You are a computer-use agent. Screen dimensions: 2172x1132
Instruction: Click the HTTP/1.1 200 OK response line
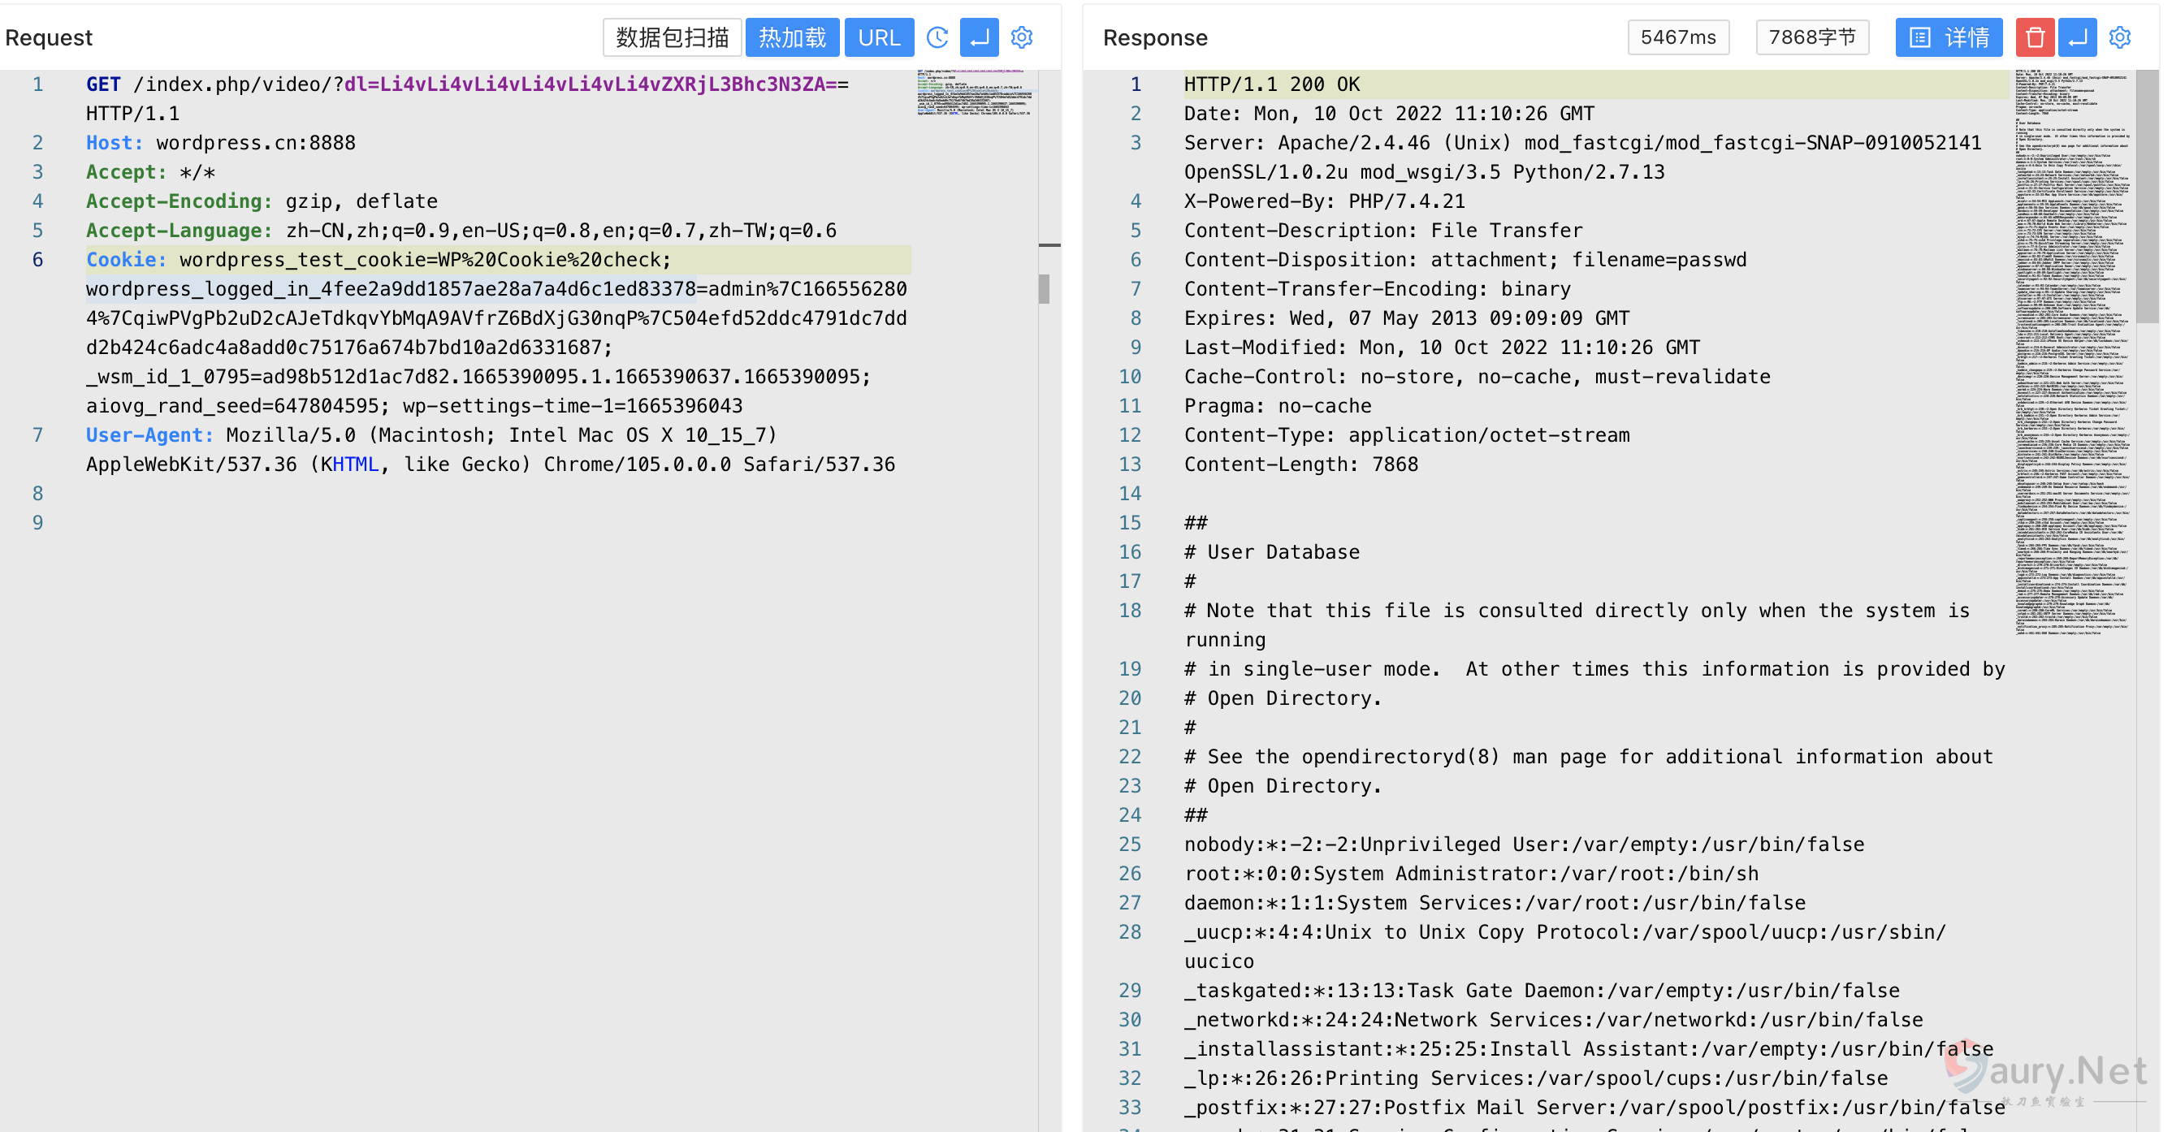point(1271,84)
